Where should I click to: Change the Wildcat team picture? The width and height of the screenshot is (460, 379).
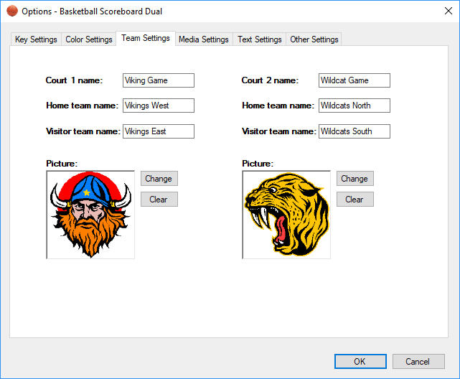pos(355,179)
